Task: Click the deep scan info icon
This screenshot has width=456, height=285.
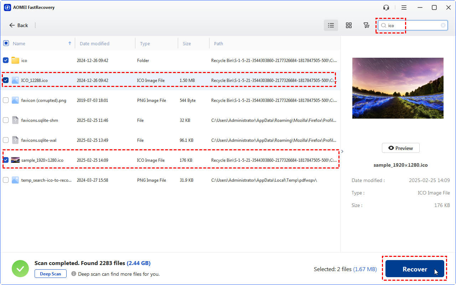Action: tap(74, 274)
